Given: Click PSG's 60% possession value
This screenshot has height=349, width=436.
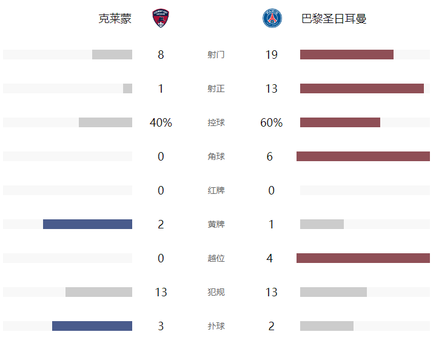Looking at the screenshot, I should click(272, 122).
